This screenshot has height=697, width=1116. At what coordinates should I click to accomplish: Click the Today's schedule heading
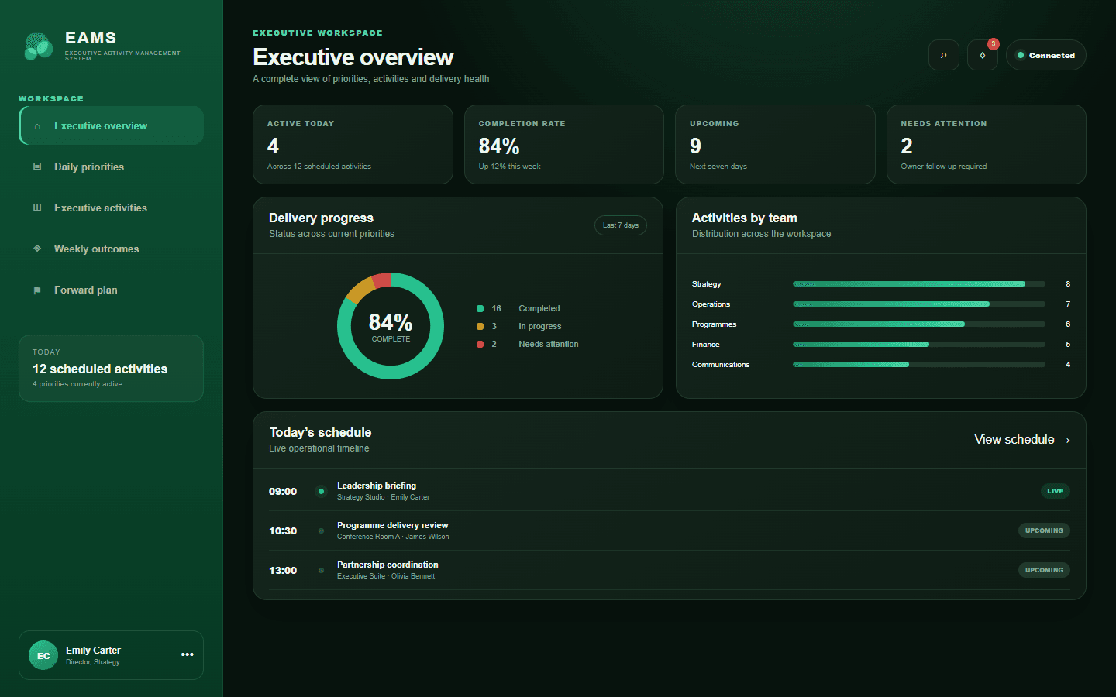[x=320, y=432]
